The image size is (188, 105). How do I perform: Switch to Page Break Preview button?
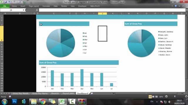click(x=157, y=97)
